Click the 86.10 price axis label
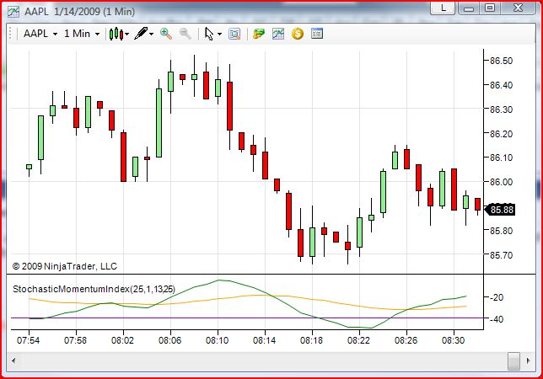 click(x=501, y=157)
